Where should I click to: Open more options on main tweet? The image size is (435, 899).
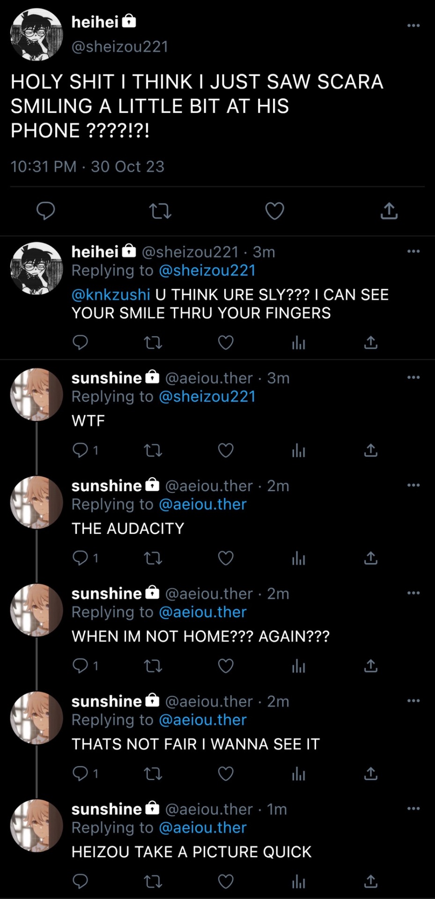pyautogui.click(x=413, y=25)
